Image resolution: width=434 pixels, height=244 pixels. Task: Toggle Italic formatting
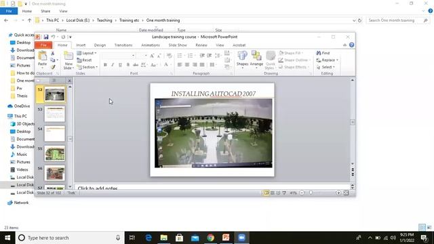pos(113,65)
